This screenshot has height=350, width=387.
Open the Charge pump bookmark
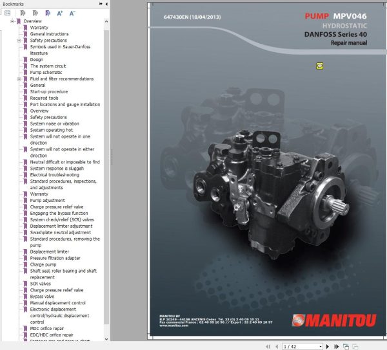click(x=43, y=264)
